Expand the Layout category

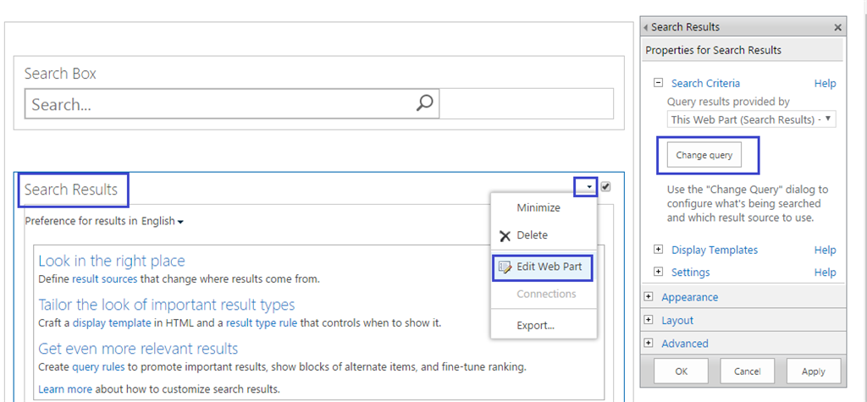[649, 320]
